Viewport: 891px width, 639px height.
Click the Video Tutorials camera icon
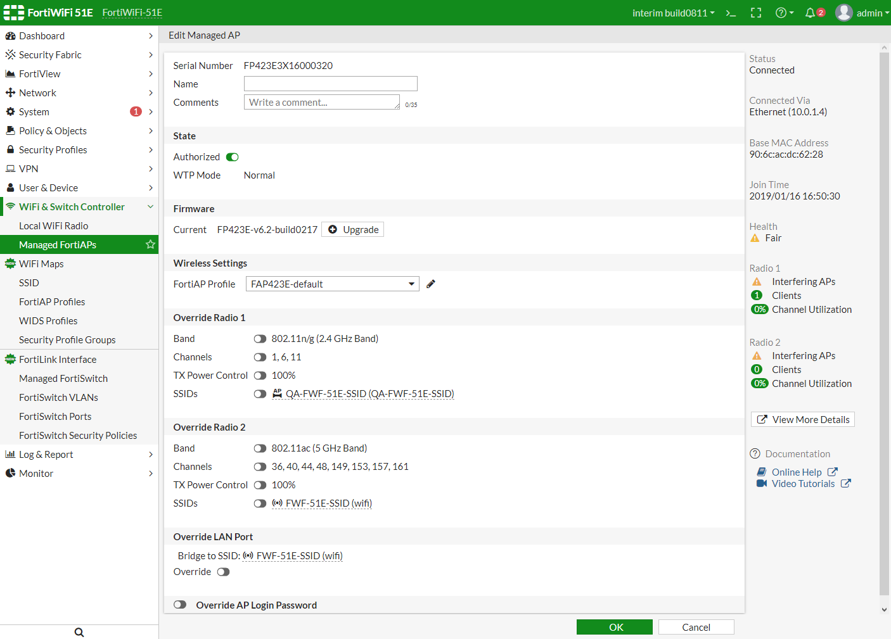(762, 484)
